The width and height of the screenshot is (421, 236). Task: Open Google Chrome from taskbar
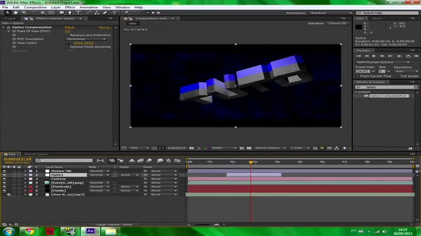pyautogui.click(x=29, y=231)
